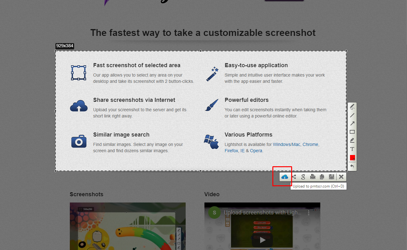Follow the Chrome platform link
This screenshot has height=250, width=407.
click(x=310, y=144)
